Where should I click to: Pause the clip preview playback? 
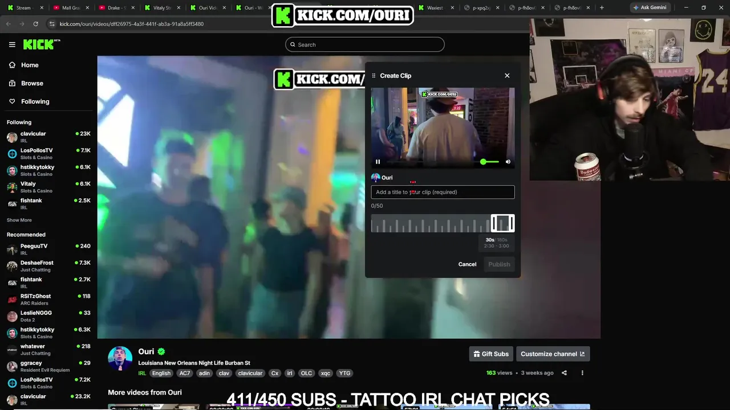coord(378,162)
